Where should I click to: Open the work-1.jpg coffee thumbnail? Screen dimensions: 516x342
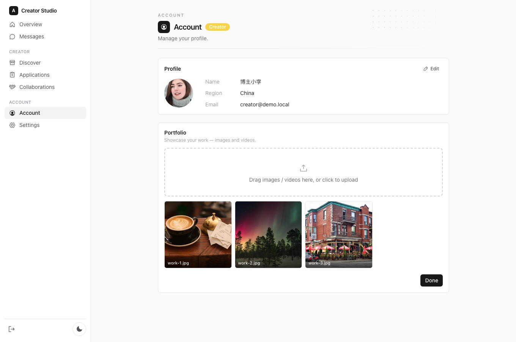(198, 234)
